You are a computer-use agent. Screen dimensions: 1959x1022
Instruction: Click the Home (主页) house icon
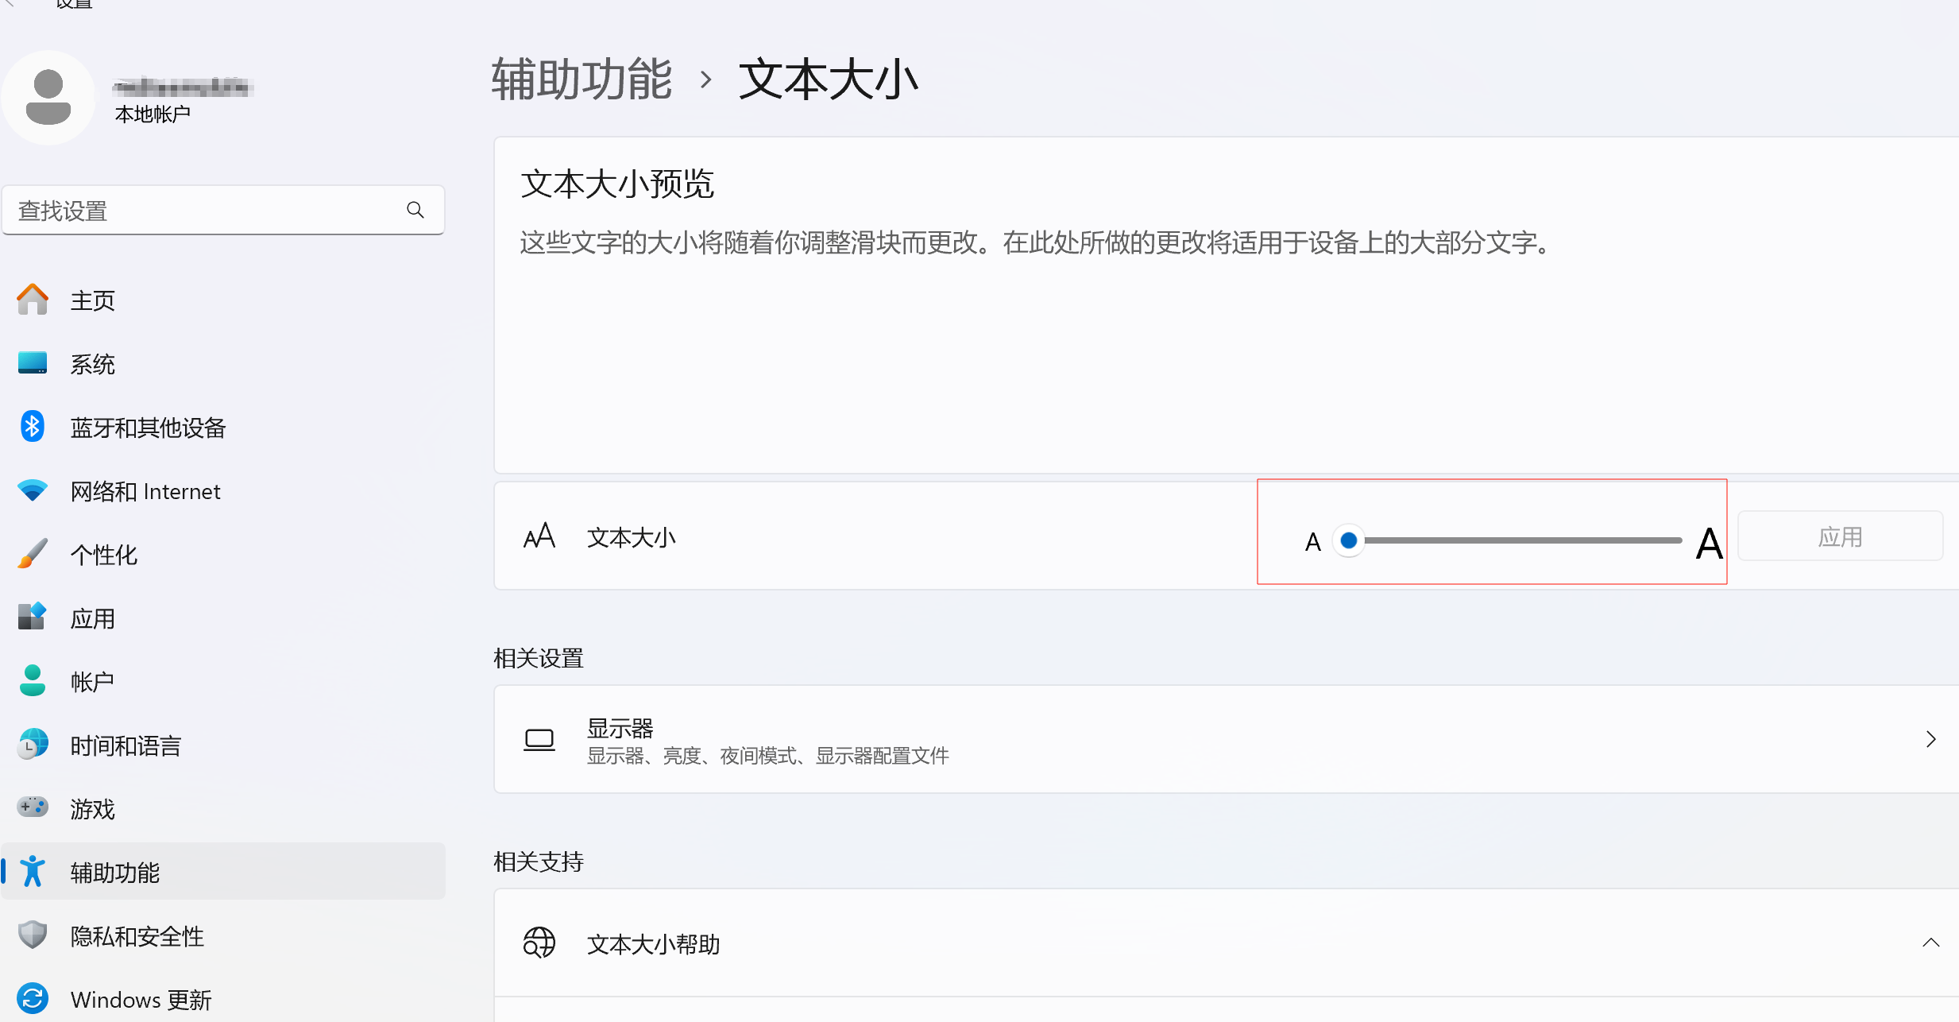(x=33, y=300)
